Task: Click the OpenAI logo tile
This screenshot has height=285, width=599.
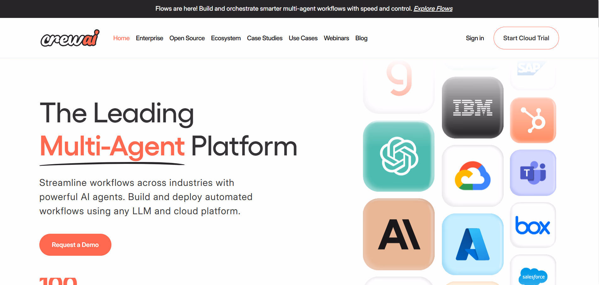Action: [x=399, y=156]
